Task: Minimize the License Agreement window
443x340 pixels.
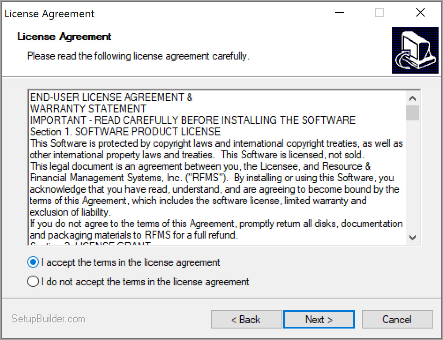Action: (x=338, y=12)
